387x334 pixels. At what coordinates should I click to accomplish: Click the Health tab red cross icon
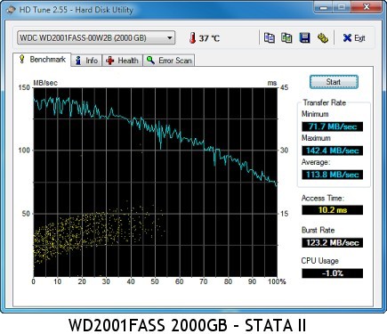[110, 61]
